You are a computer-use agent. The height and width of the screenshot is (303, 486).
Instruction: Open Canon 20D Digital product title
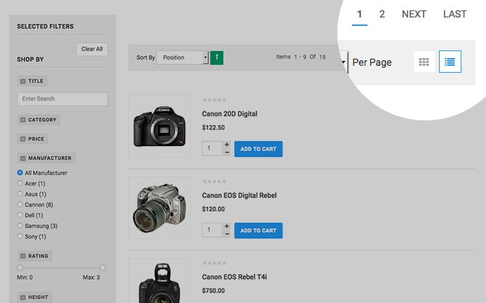pos(229,114)
